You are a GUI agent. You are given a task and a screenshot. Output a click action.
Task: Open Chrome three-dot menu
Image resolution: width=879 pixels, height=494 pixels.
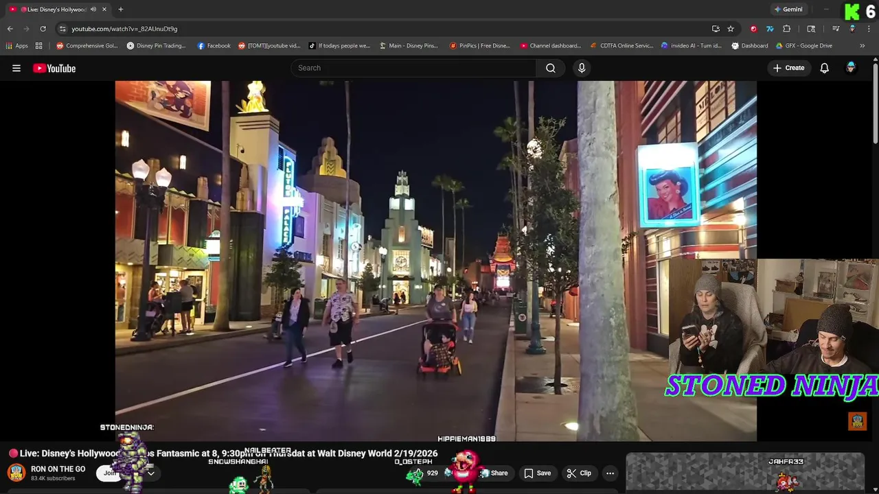869,29
